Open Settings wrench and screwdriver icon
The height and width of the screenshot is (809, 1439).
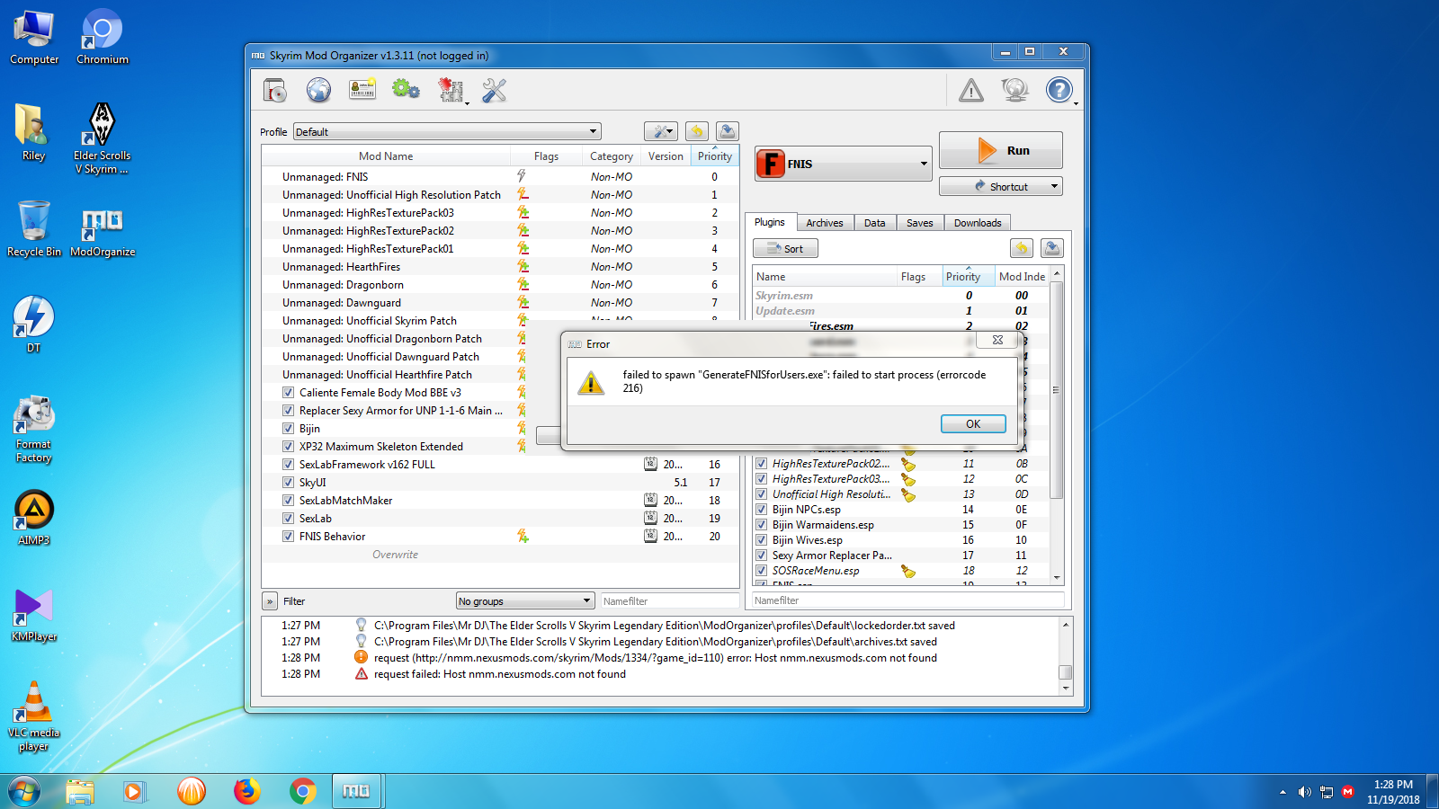[x=495, y=90]
